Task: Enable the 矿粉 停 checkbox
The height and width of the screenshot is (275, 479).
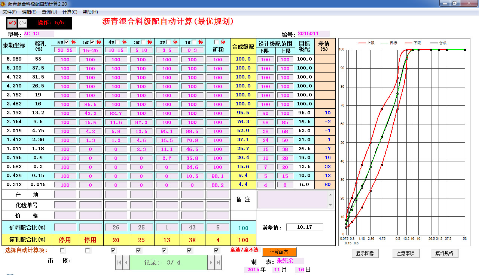Action: pos(216,42)
